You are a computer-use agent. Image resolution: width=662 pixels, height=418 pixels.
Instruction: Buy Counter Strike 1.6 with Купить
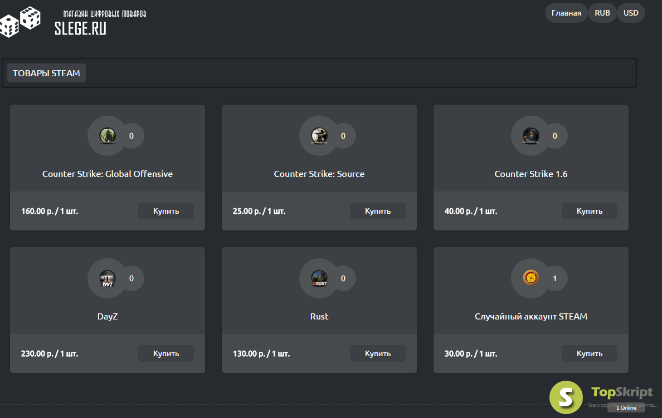pos(590,211)
